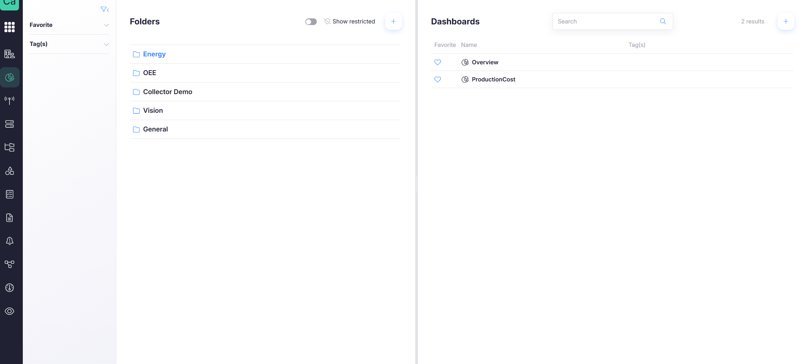Screen dimensions: 803x364
Task: Open the shapes sidebar icon
Action: pyautogui.click(x=10, y=171)
